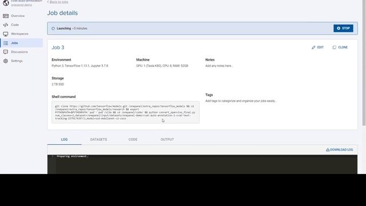Click the Jobs list icon

click(6, 43)
